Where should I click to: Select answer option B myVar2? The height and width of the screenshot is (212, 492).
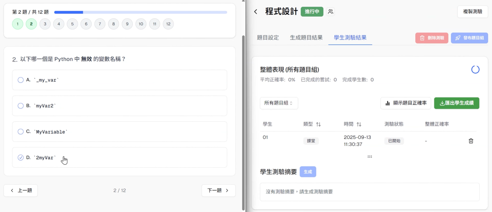coord(119,106)
